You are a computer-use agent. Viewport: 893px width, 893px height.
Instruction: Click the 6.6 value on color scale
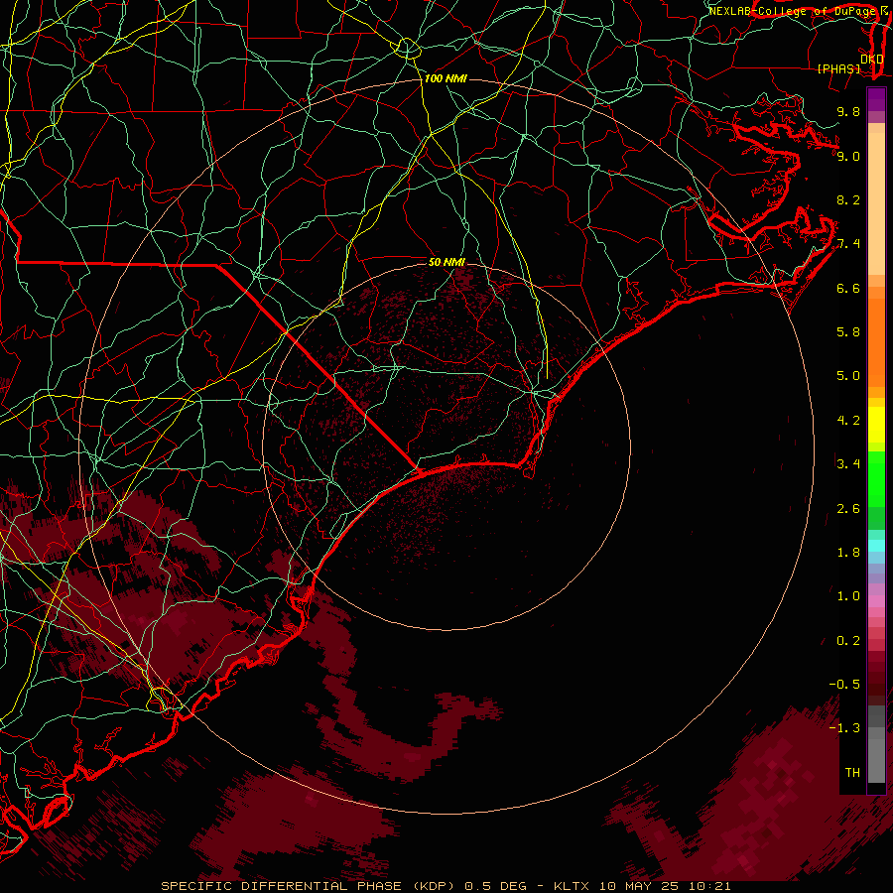(x=848, y=288)
